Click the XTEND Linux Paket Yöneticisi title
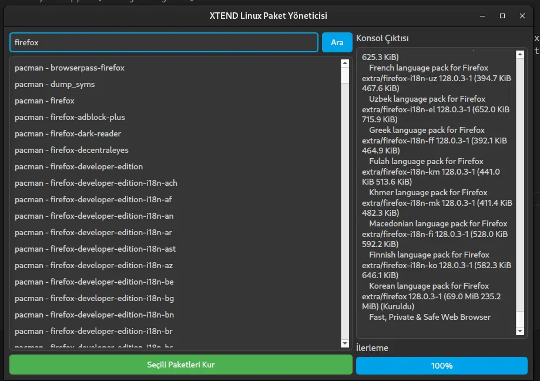This screenshot has width=540, height=381. pyautogui.click(x=269, y=16)
